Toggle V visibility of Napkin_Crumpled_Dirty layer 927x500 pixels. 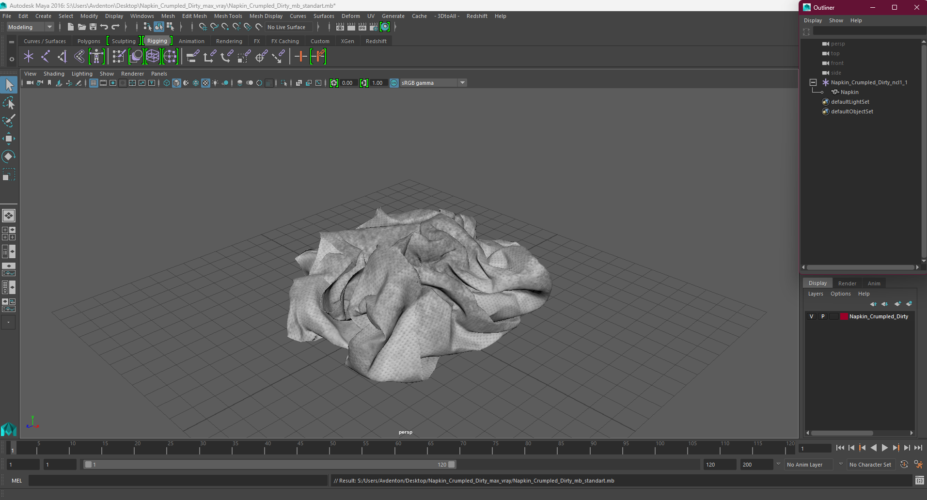811,316
